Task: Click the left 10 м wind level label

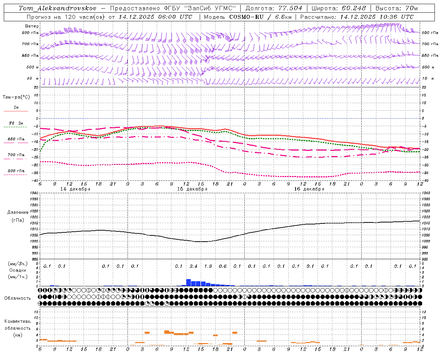Action: coord(33,78)
